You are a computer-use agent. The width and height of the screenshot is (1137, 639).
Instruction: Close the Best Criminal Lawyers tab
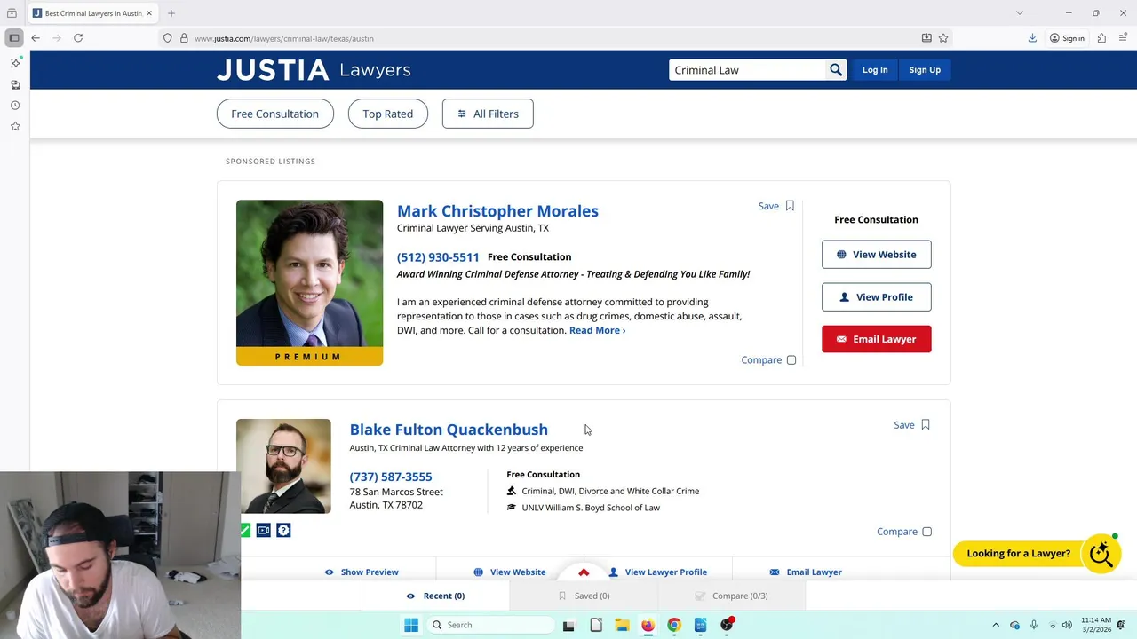(149, 13)
